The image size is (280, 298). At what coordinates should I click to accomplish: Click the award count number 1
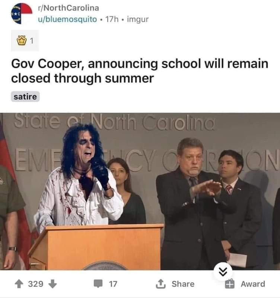pyautogui.click(x=32, y=41)
